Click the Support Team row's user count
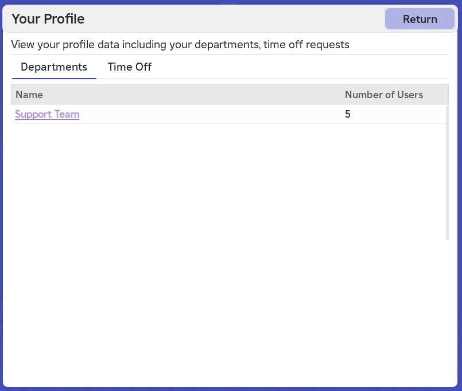The image size is (462, 391). click(x=348, y=114)
